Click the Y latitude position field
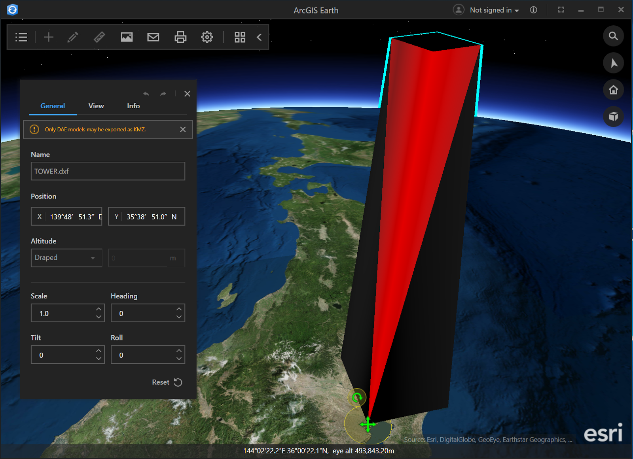 click(x=146, y=216)
